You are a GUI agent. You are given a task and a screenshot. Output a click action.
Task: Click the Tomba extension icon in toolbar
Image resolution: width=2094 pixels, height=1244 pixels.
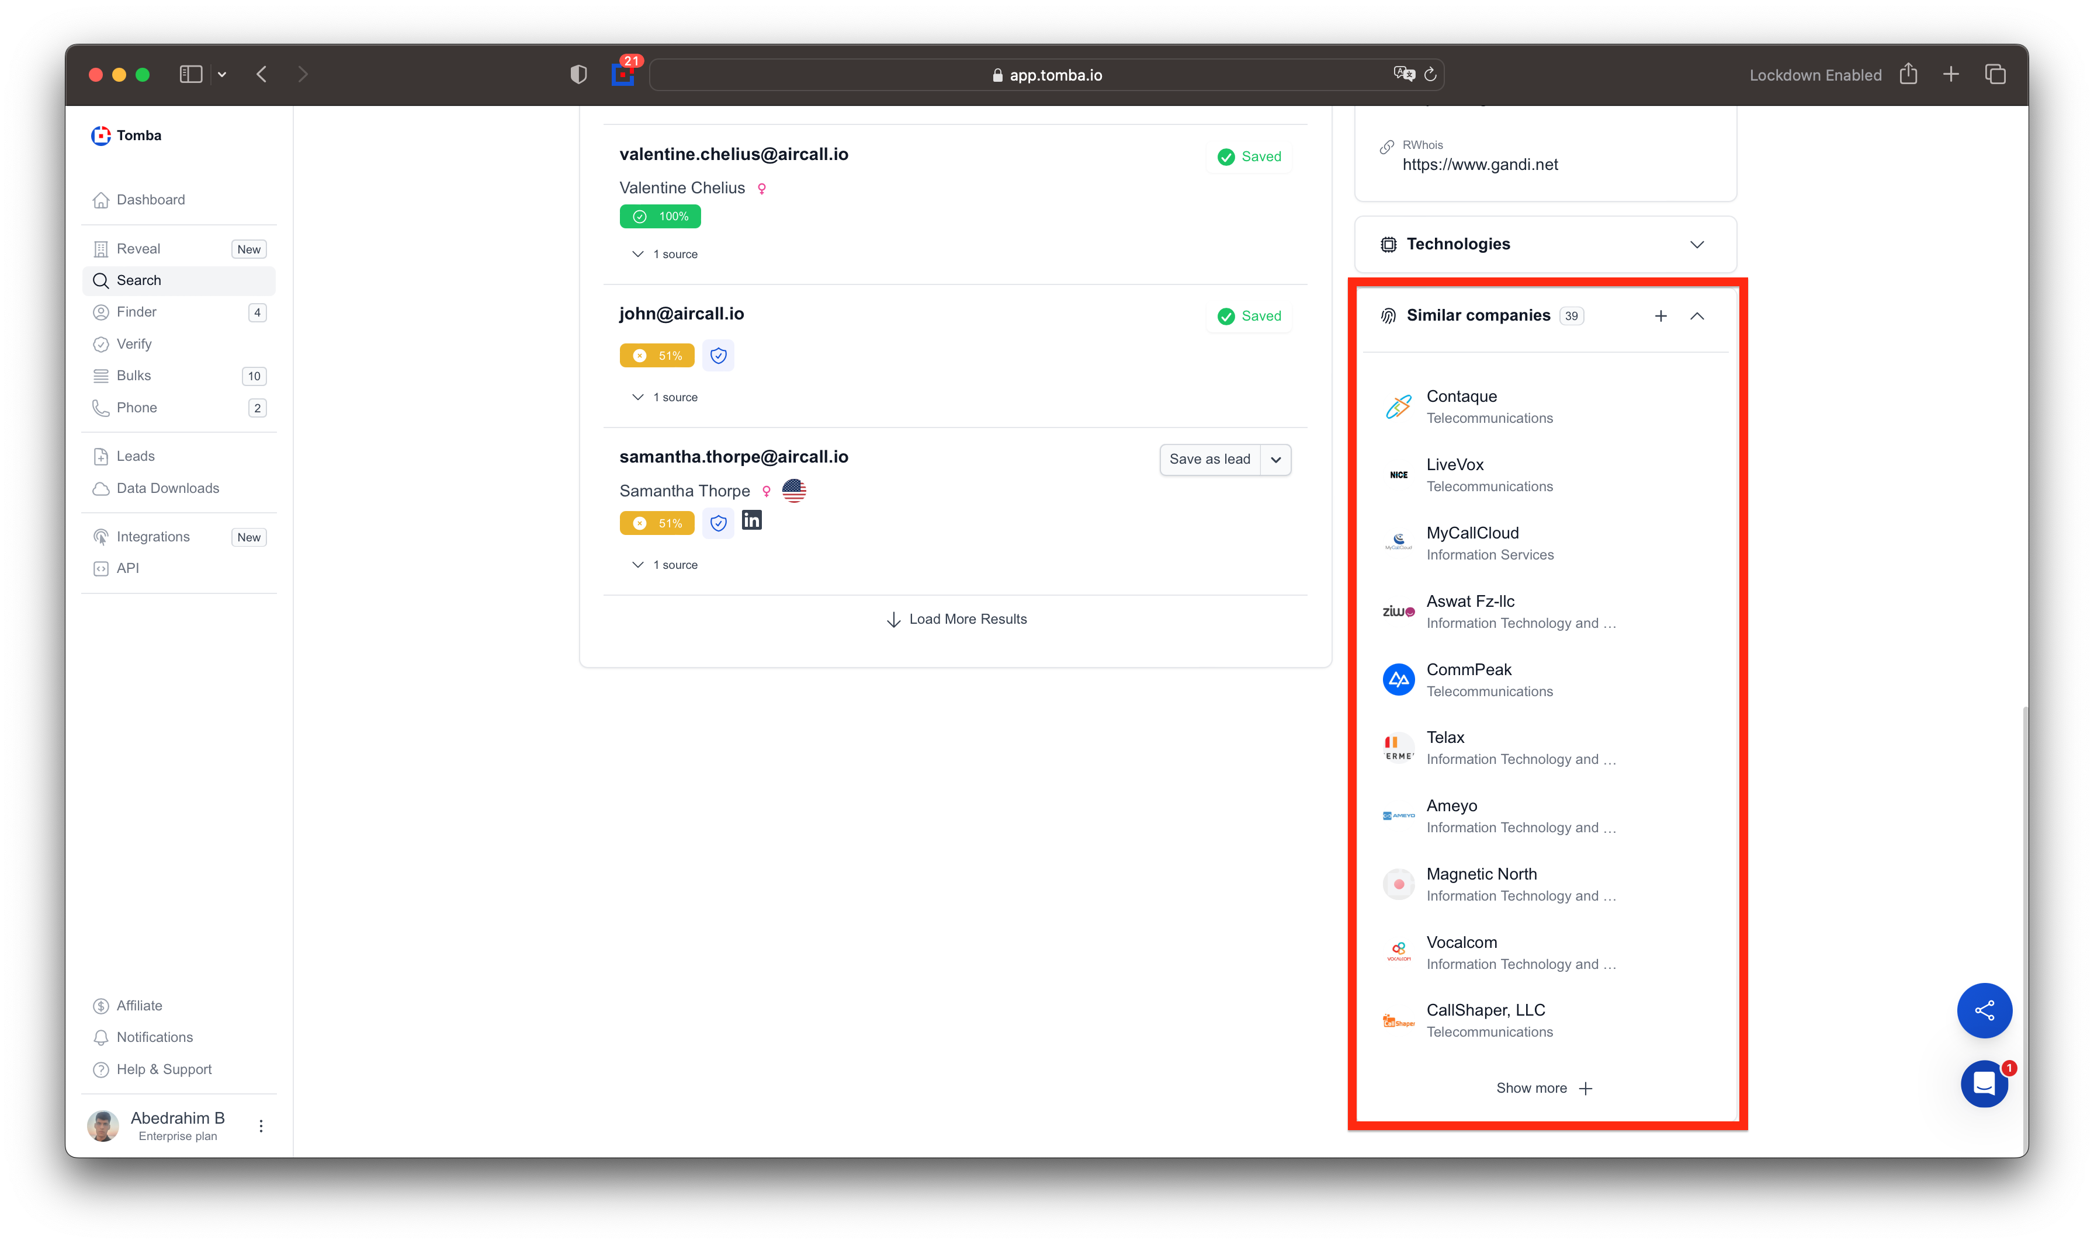click(622, 75)
